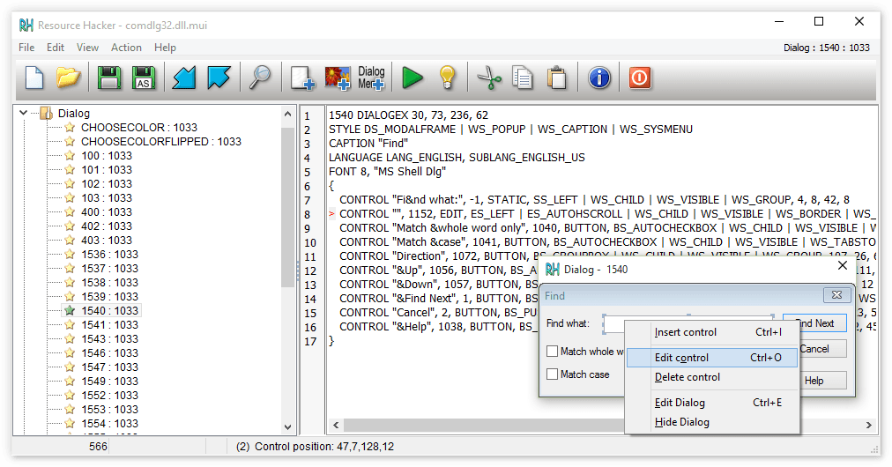Choose Edit control from context menu
The height and width of the screenshot is (467, 892).
tap(712, 358)
